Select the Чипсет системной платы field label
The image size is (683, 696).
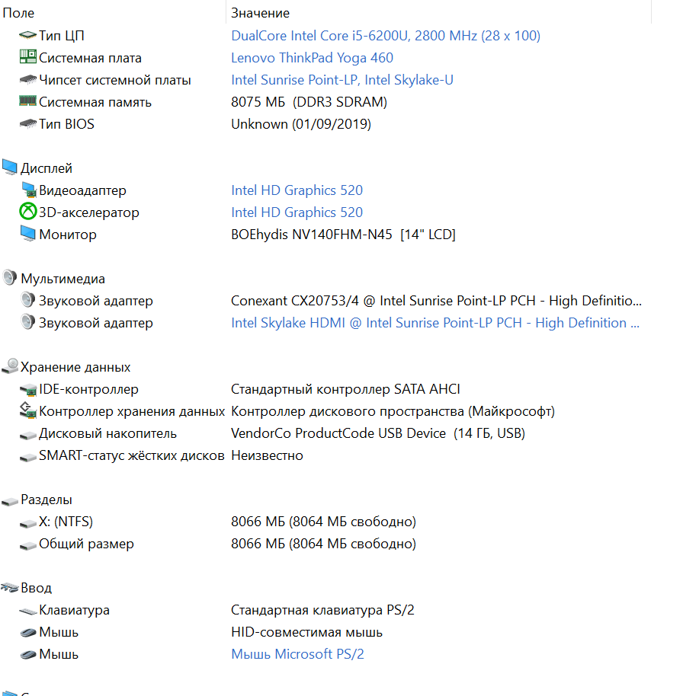tap(114, 80)
